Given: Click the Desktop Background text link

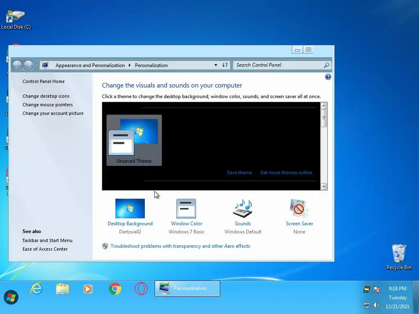Looking at the screenshot, I should pos(130,224).
